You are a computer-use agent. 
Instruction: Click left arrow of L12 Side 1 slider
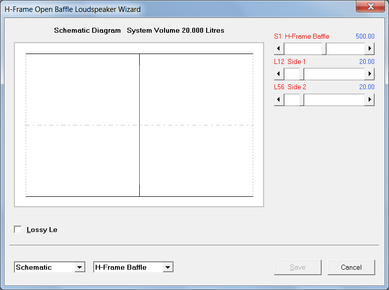click(x=279, y=74)
